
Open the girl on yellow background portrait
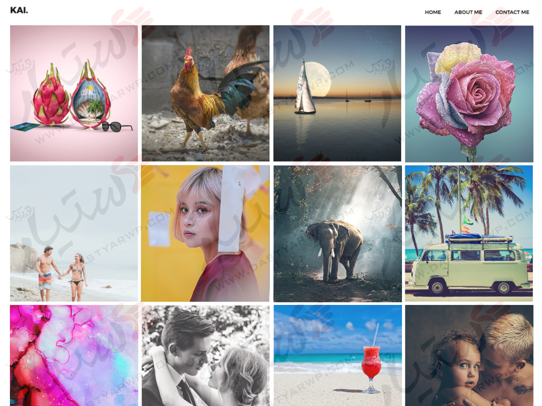[x=206, y=233]
